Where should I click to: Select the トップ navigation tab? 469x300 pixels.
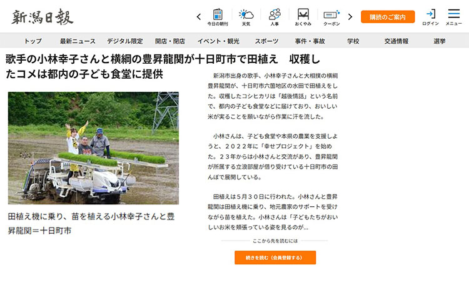(33, 41)
